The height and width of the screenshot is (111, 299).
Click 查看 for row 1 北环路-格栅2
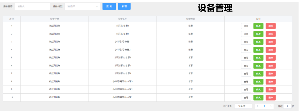[x=246, y=26]
